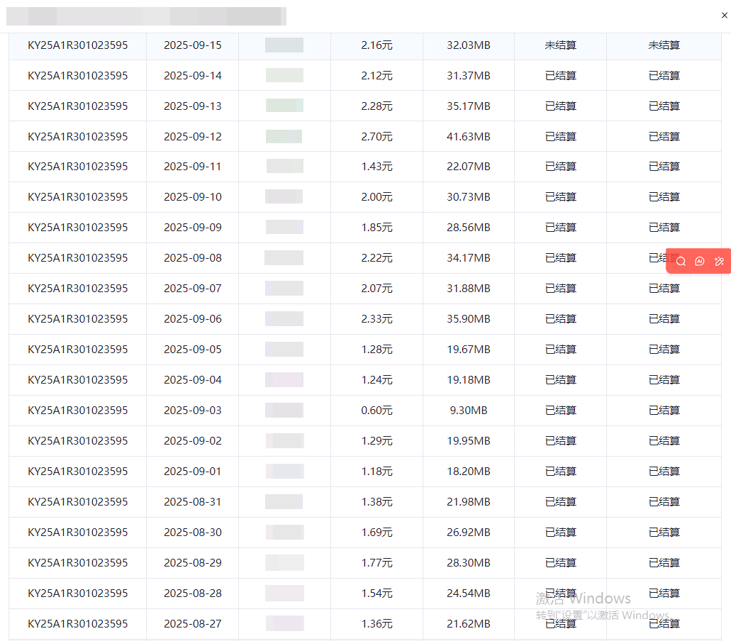Click the 2.70元 amount cell
The width and height of the screenshot is (731, 641).
click(376, 137)
